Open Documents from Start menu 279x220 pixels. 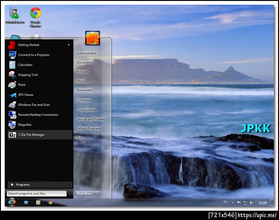point(85,62)
